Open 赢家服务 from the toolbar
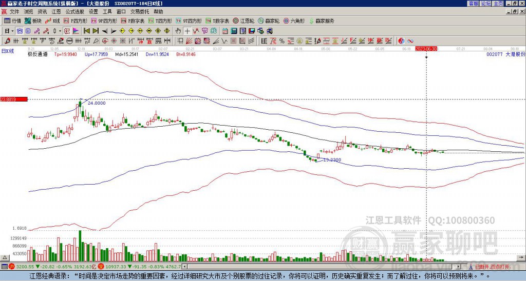This screenshot has height=281, width=526. (322, 21)
